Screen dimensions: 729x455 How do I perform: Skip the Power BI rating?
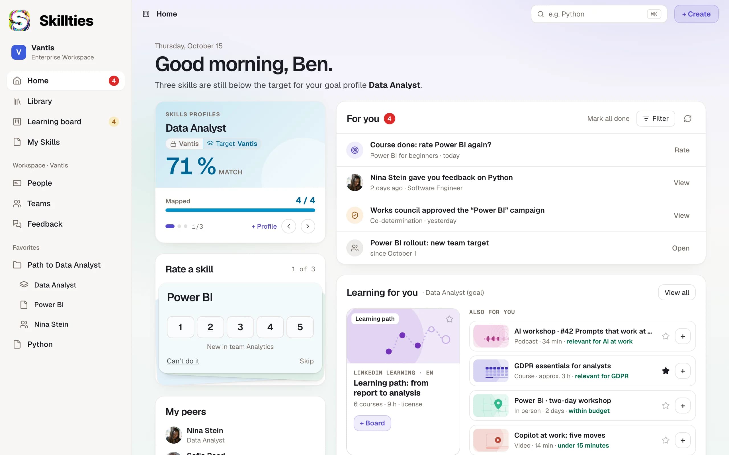(306, 361)
